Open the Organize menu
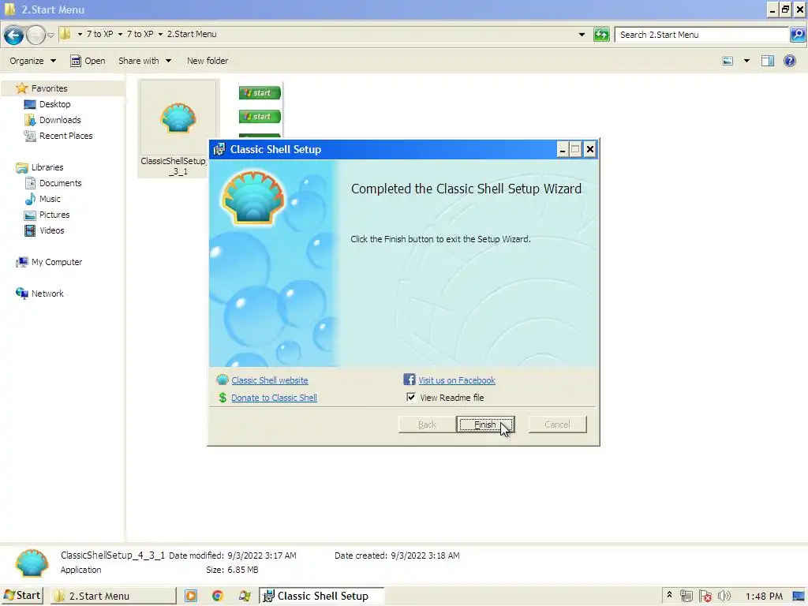 click(x=32, y=61)
